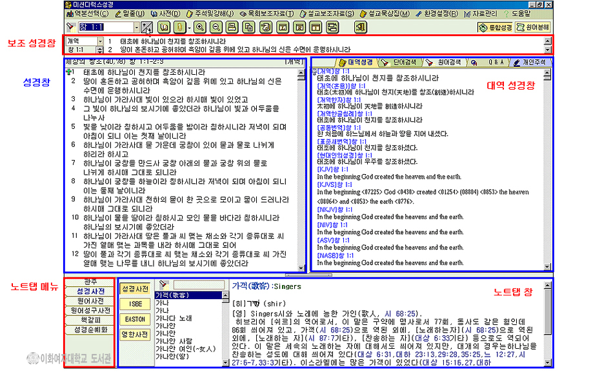
Task: Open the [KJV]창 1:1 link
Action: point(332,169)
